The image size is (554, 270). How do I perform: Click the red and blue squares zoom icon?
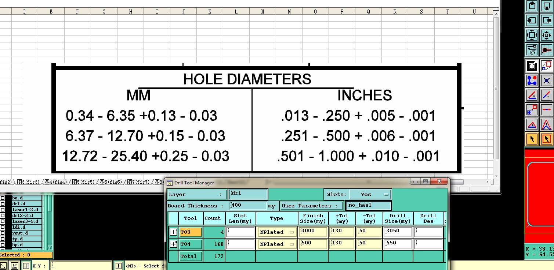tap(547, 66)
